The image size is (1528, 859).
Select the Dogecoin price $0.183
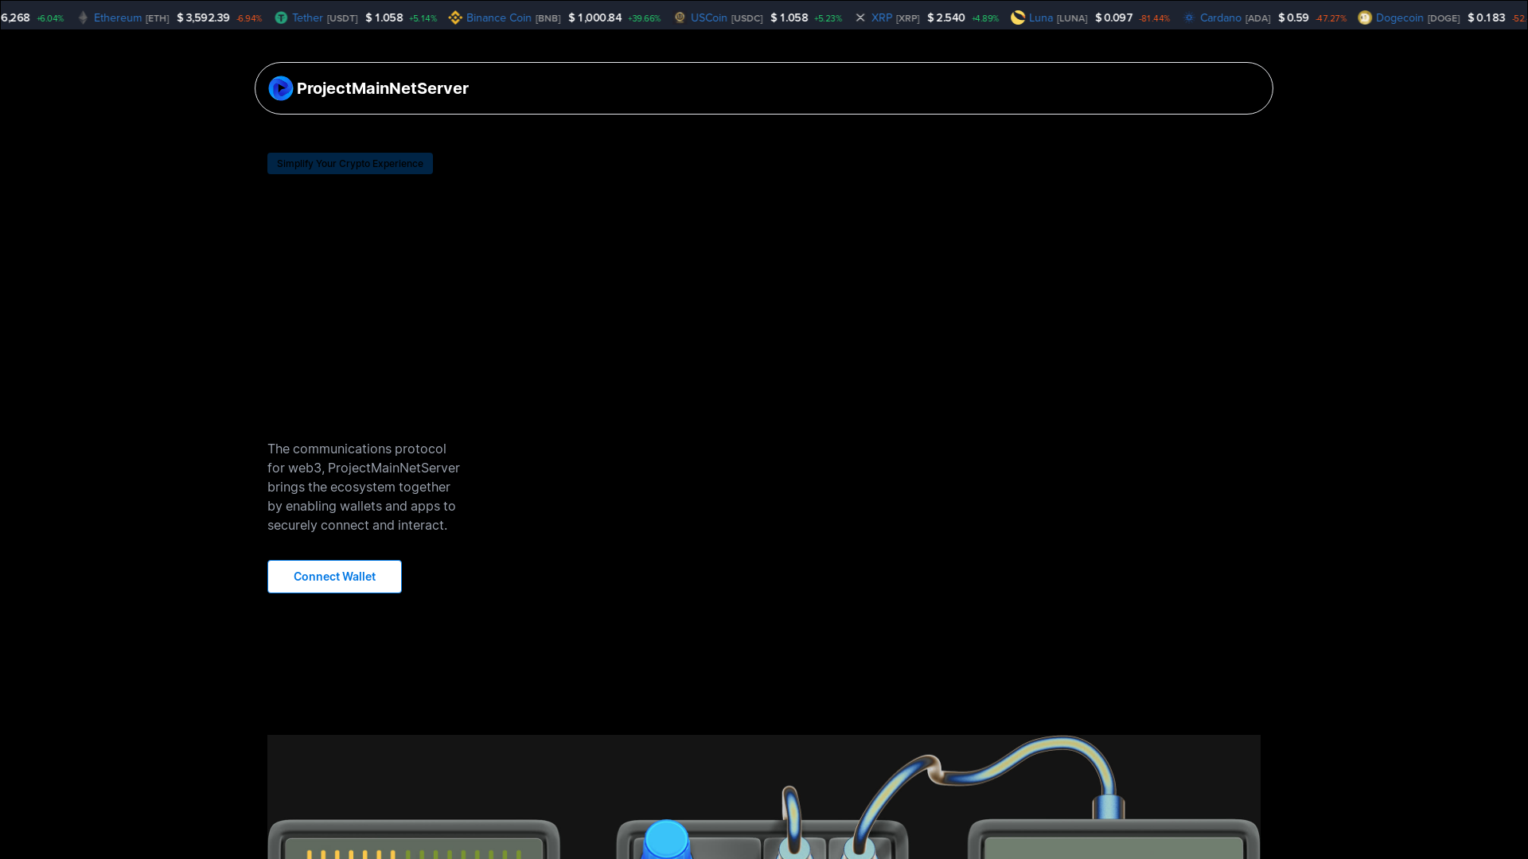click(x=1486, y=17)
